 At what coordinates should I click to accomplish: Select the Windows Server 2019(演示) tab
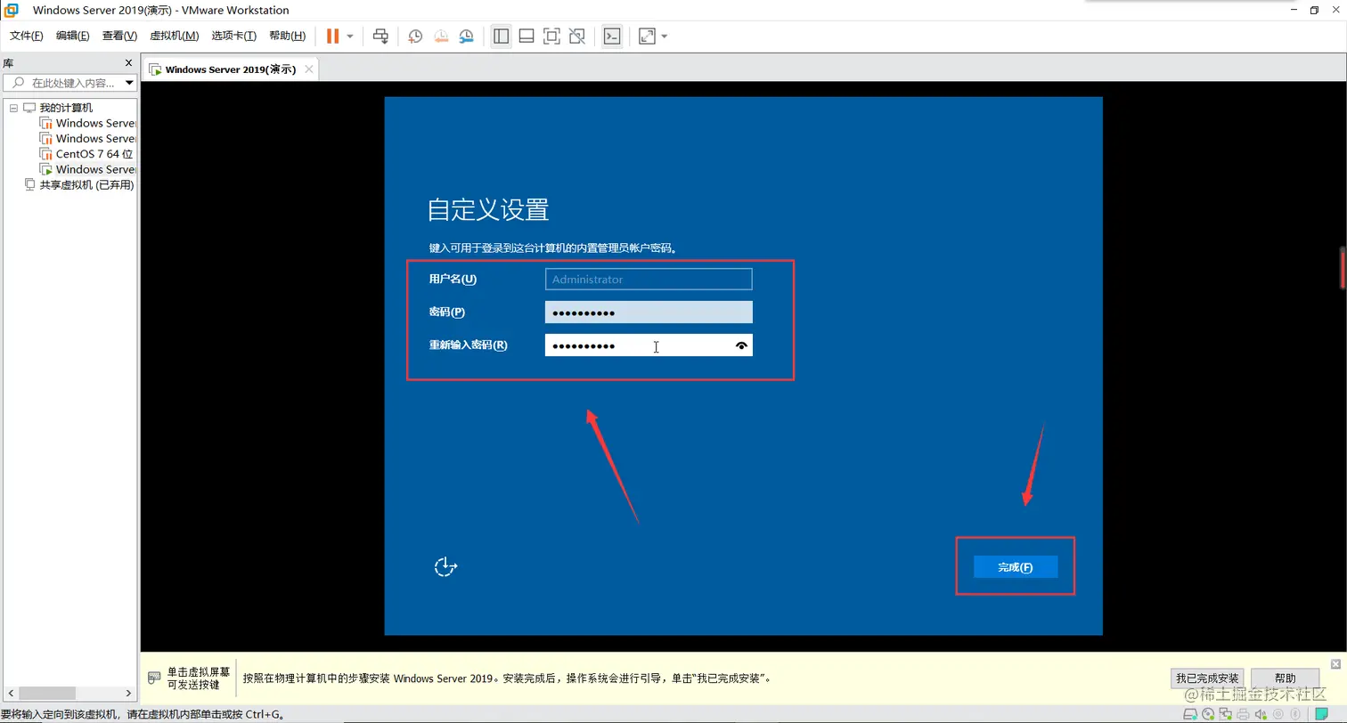tap(225, 69)
